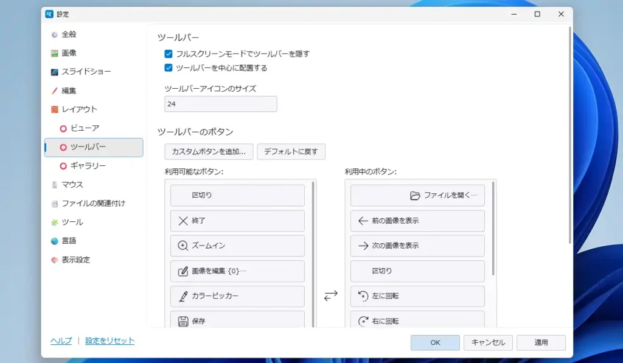The height and width of the screenshot is (363, 623).
Task: Click the 保存 (save) button with floppy icon
Action: point(237,320)
